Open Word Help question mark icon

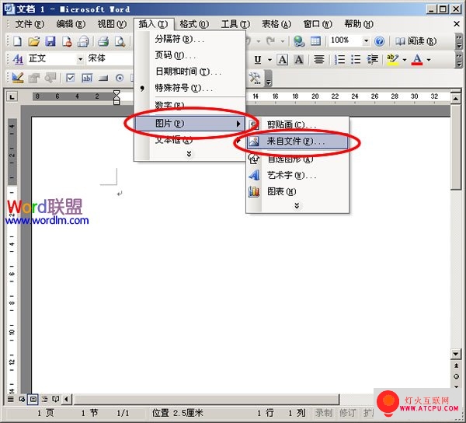coord(379,41)
